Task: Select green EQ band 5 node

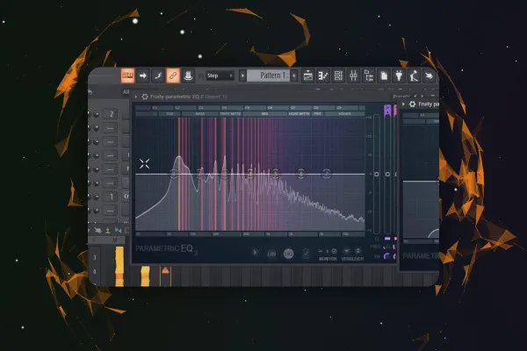Action: pos(275,174)
